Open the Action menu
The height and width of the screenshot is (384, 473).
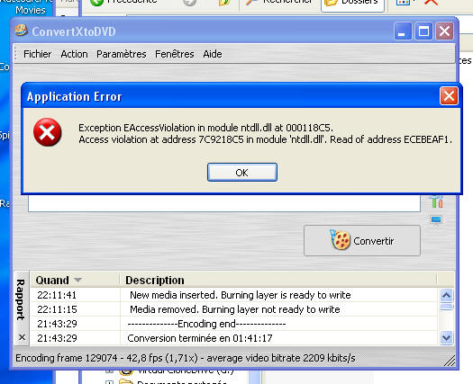pyautogui.click(x=74, y=54)
